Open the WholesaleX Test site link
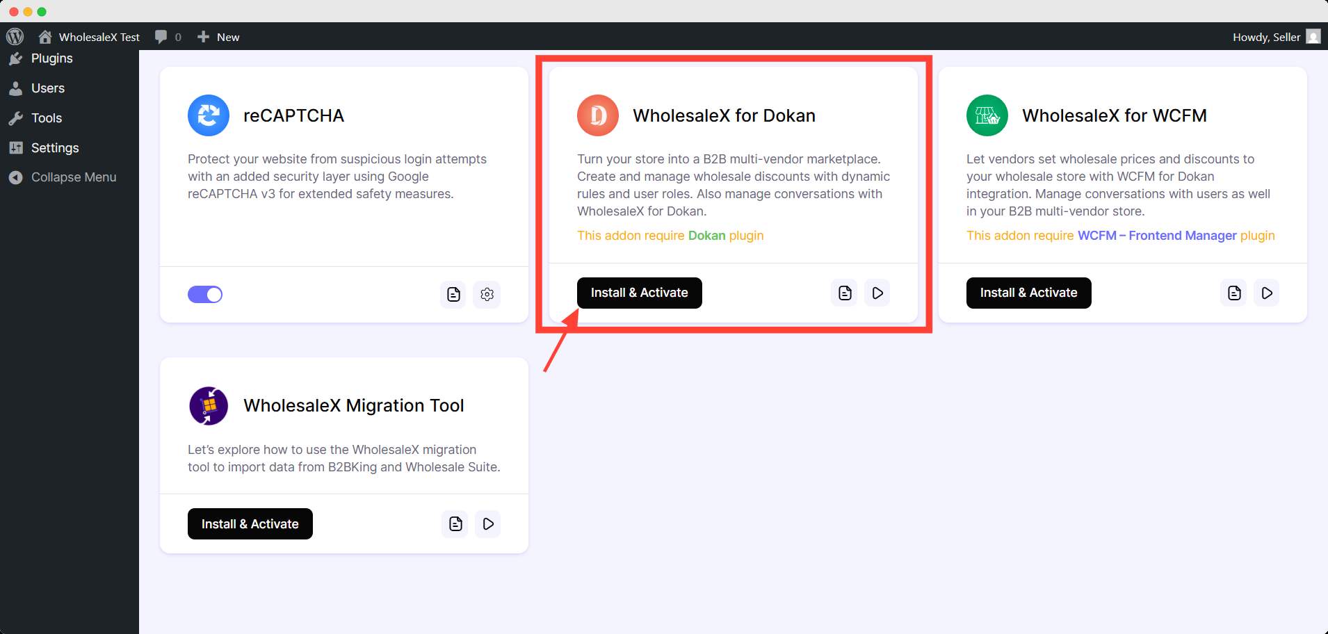Viewport: 1328px width, 634px height. tap(99, 37)
